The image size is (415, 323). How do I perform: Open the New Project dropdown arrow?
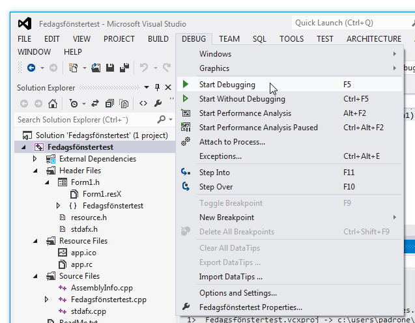85,68
